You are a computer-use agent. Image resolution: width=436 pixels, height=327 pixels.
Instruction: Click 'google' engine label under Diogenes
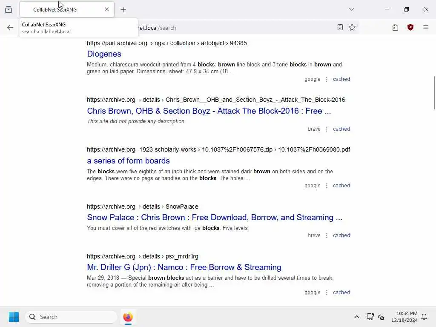[312, 79]
